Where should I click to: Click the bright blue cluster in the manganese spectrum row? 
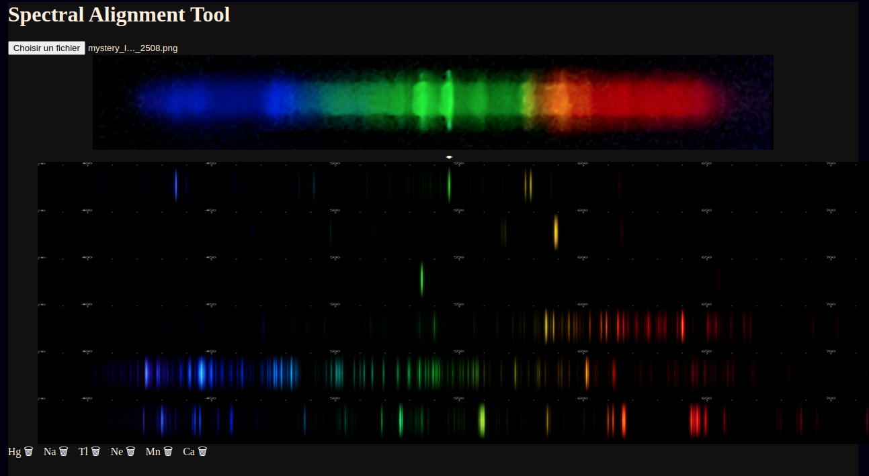(201, 373)
